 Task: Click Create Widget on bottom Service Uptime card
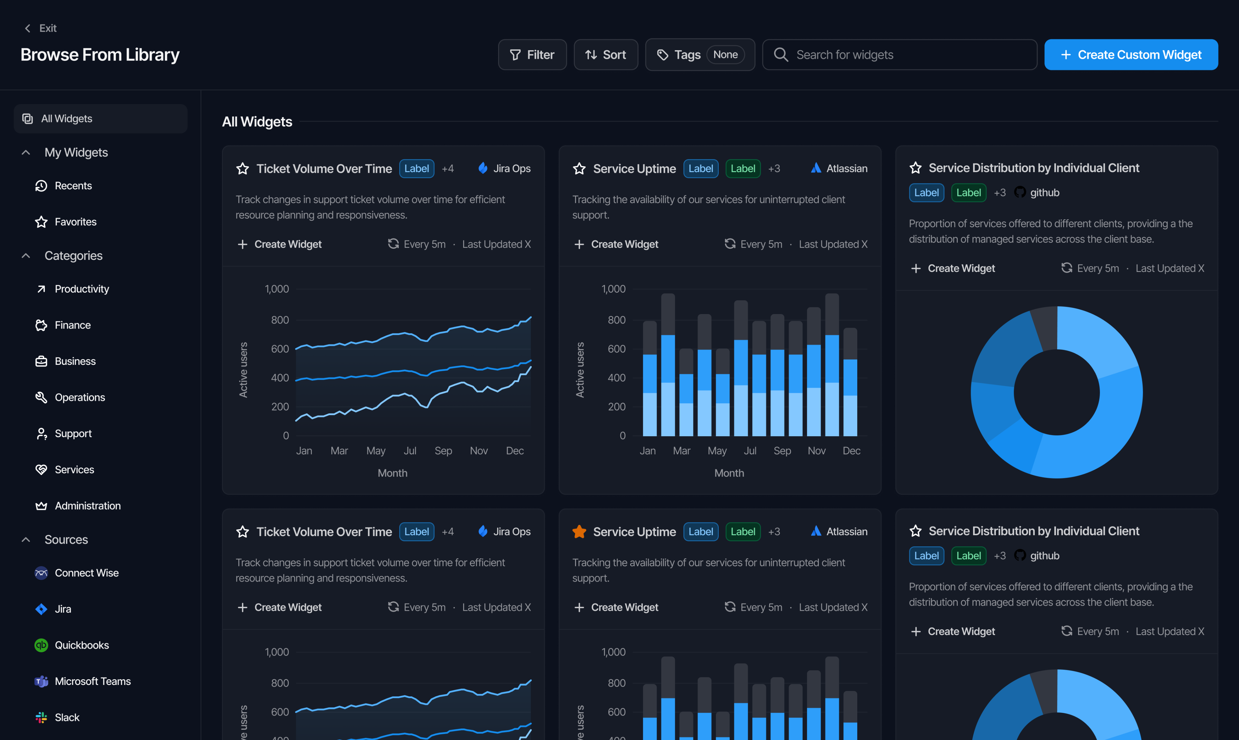[616, 607]
